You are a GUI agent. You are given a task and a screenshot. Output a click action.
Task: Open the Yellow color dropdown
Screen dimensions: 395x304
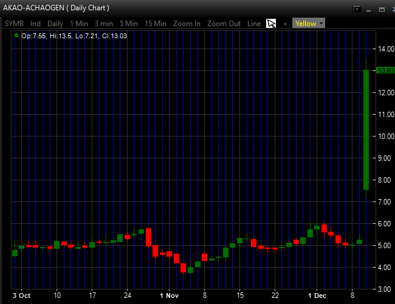click(x=309, y=24)
